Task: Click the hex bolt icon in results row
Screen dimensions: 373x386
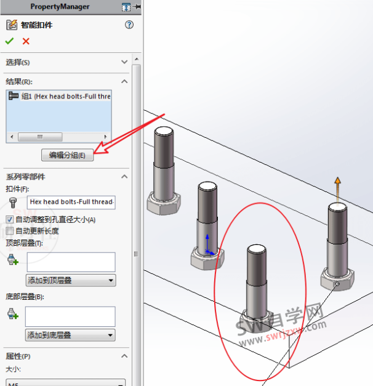Action: pyautogui.click(x=14, y=95)
